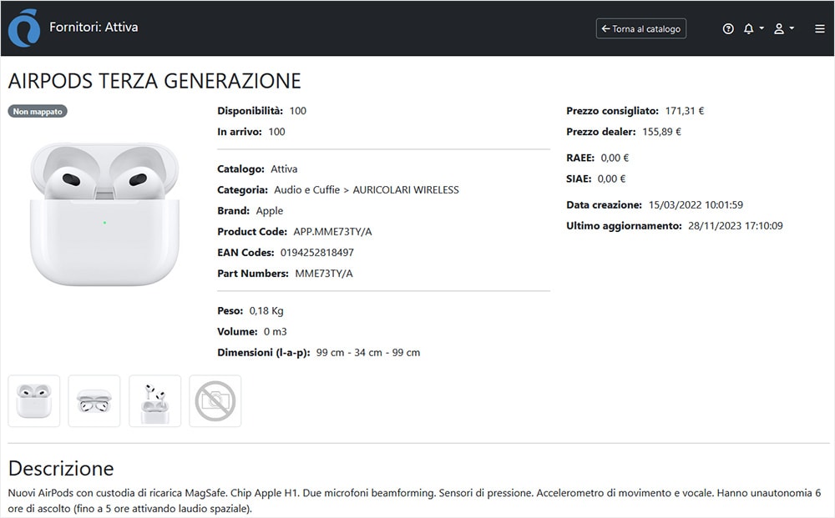Click the EAN code 0194252818497

click(x=316, y=253)
